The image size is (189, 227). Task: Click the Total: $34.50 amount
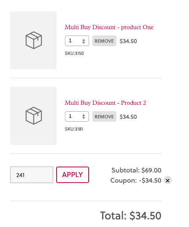point(131,216)
